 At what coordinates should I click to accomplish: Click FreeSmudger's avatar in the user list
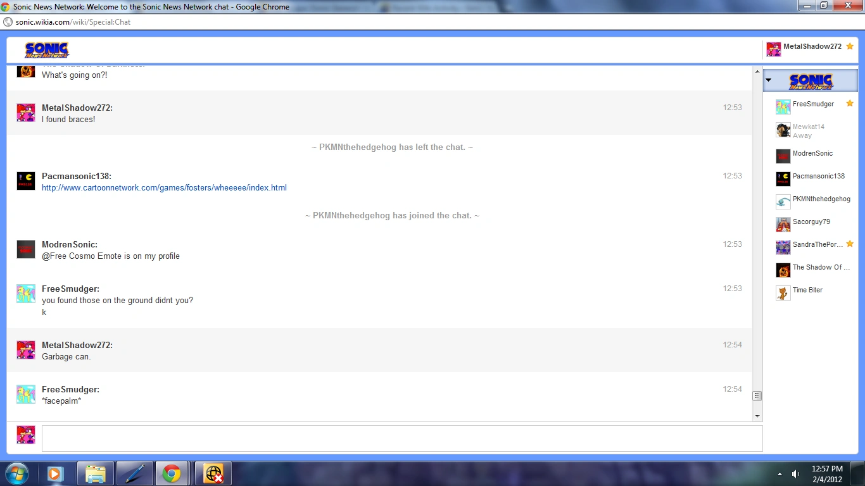[x=783, y=107]
